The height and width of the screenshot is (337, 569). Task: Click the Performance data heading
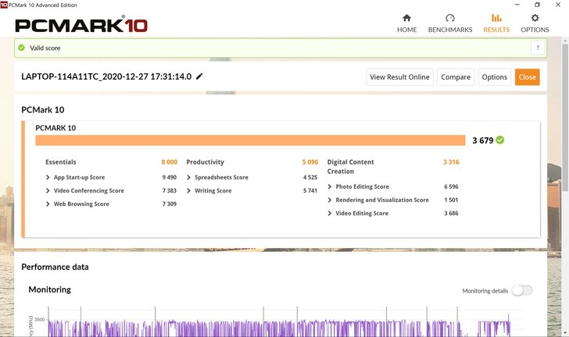click(x=55, y=267)
